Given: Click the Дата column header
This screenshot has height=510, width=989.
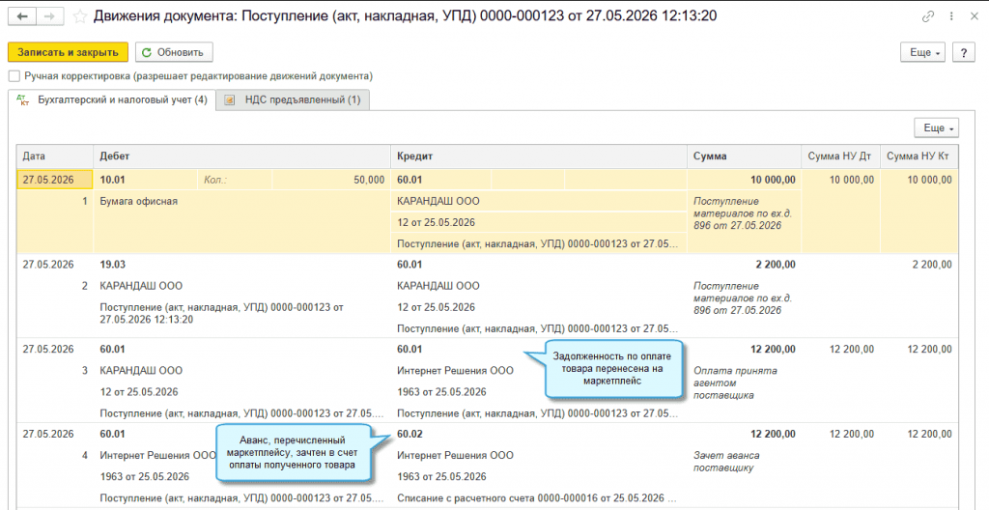Looking at the screenshot, I should tap(55, 156).
